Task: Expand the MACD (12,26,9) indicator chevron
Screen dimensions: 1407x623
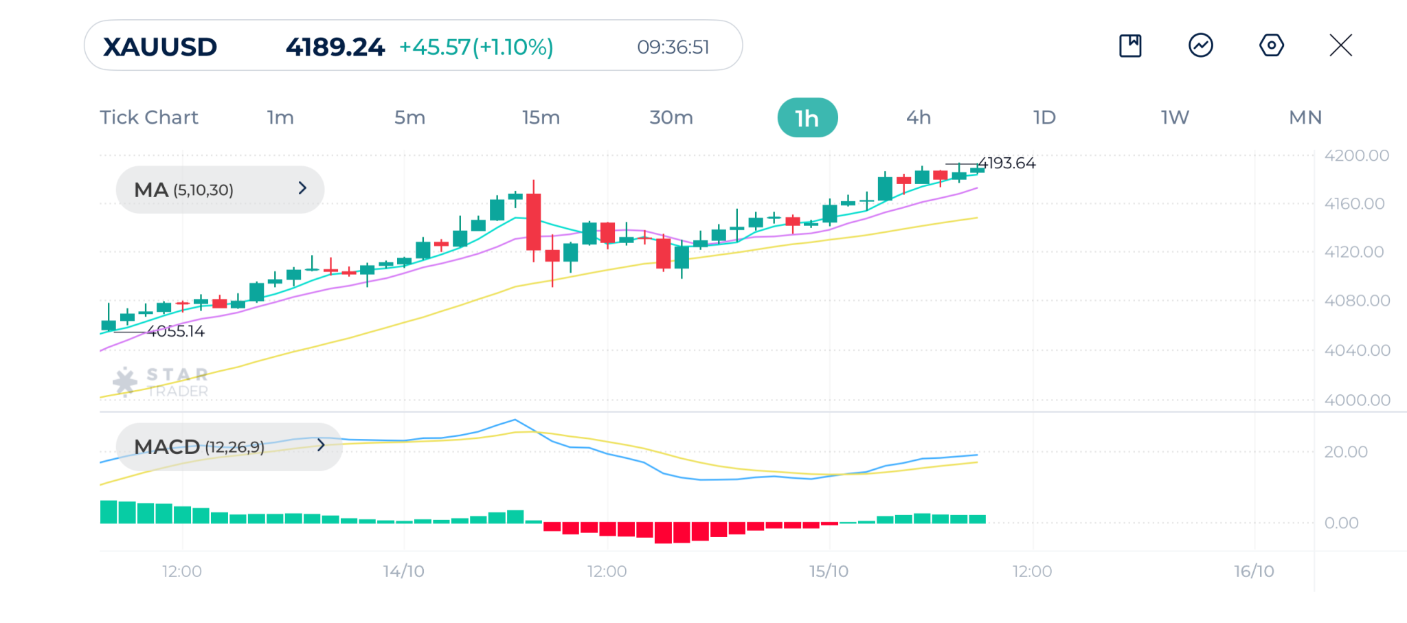Action: click(x=321, y=445)
